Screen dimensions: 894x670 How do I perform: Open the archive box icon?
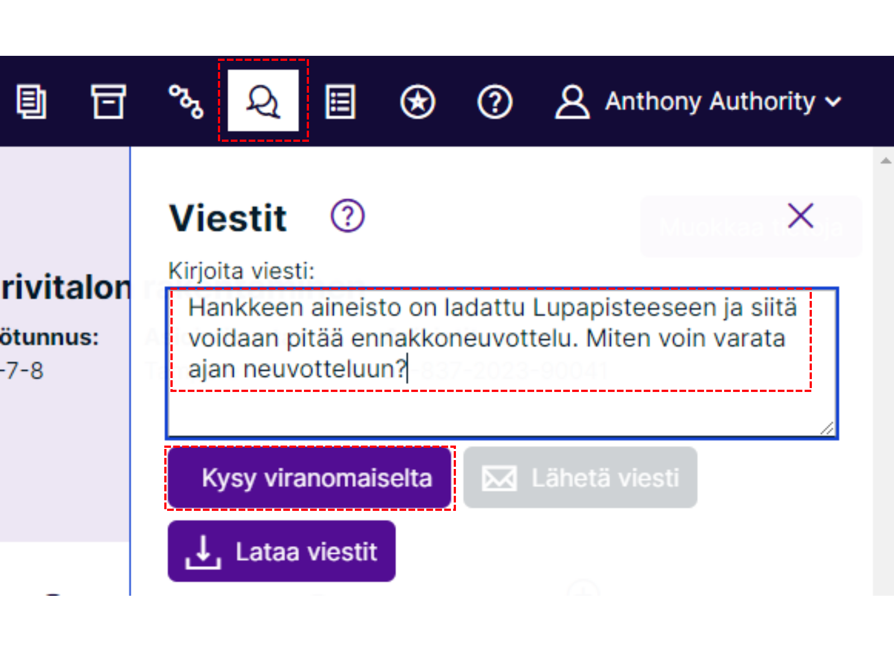108,102
